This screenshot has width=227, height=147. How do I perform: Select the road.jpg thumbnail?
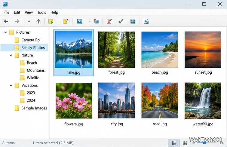pos(160,101)
